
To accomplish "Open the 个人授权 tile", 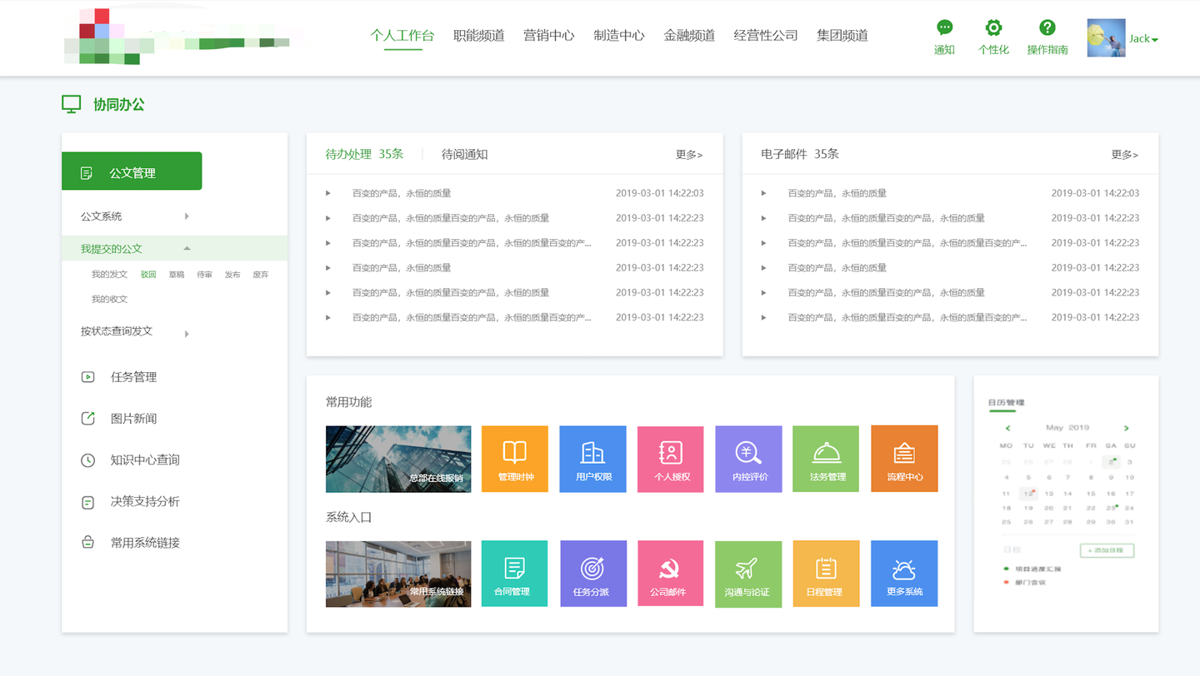I will point(671,459).
